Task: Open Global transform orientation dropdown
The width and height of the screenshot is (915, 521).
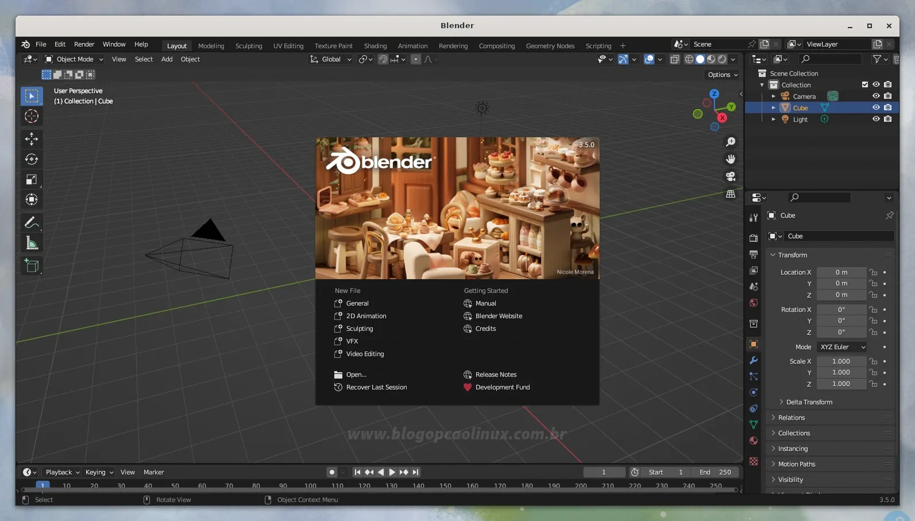Action: (331, 59)
